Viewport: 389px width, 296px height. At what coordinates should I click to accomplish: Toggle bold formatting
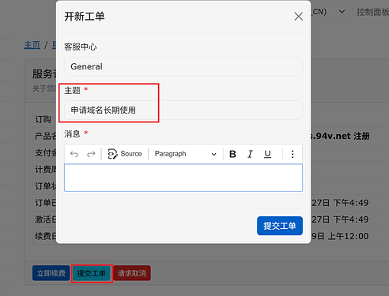[232, 154]
